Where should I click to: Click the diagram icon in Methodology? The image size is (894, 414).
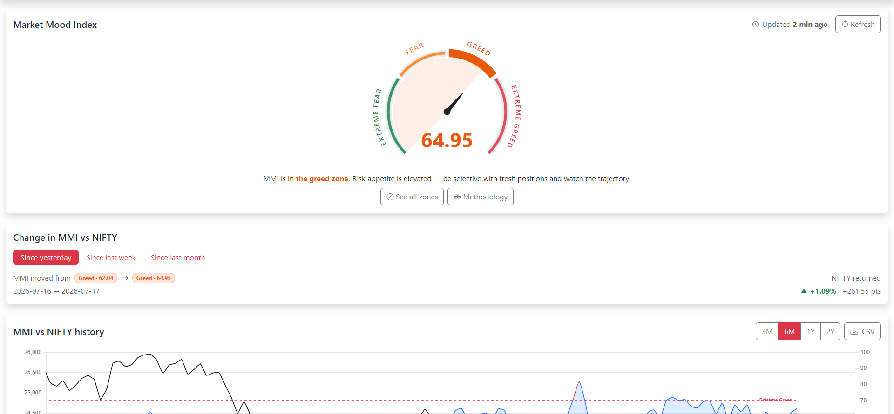pos(457,197)
